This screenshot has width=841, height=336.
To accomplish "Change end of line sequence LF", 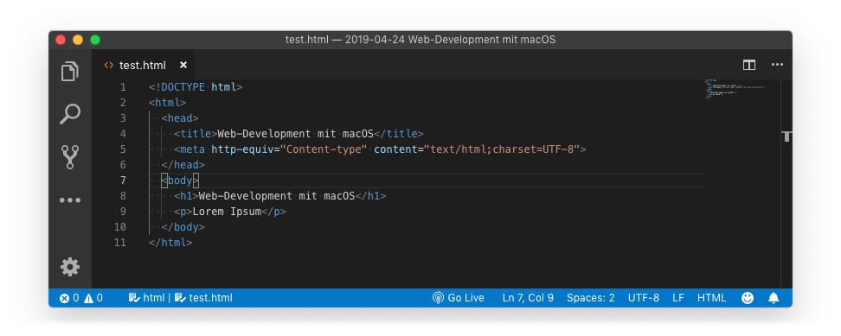I will pyautogui.click(x=678, y=298).
